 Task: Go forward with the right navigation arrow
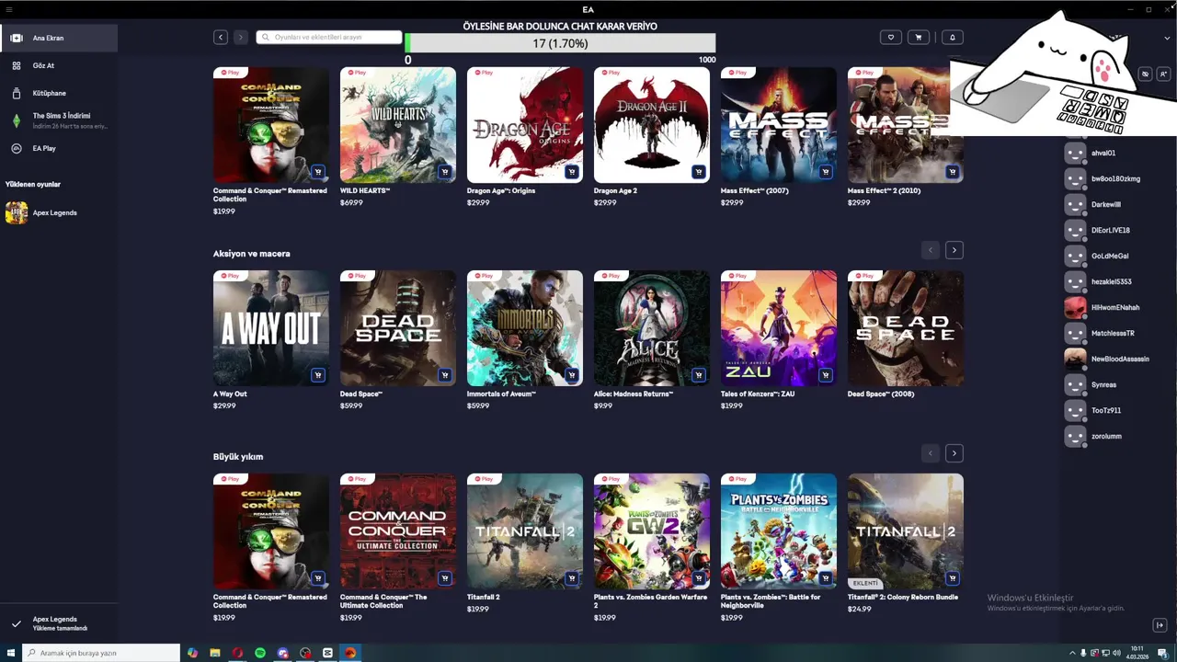pyautogui.click(x=241, y=37)
